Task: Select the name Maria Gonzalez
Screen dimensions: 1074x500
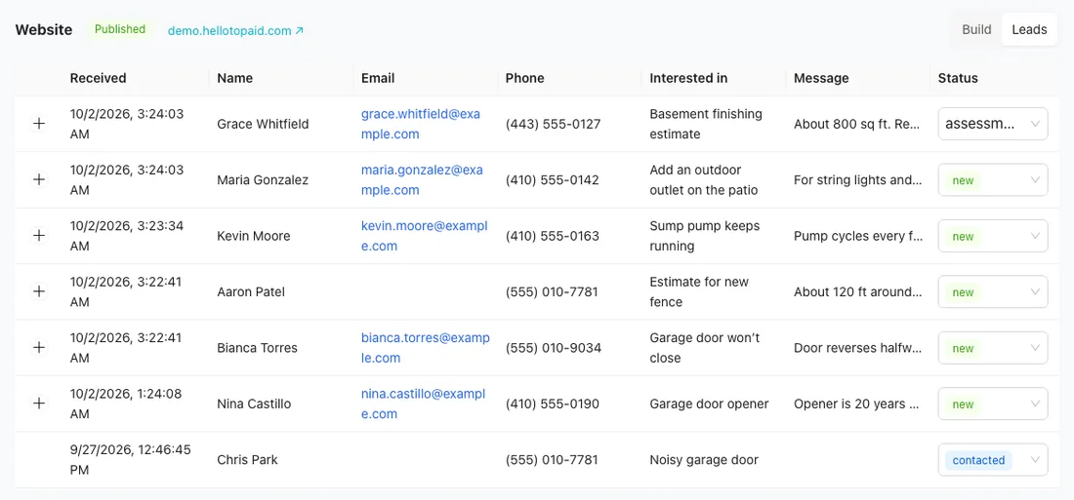Action: click(x=263, y=180)
